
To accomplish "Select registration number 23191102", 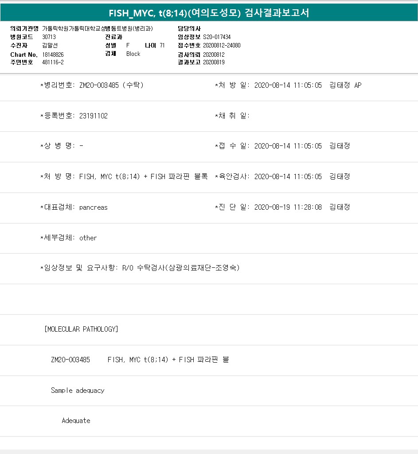I will tap(94, 116).
